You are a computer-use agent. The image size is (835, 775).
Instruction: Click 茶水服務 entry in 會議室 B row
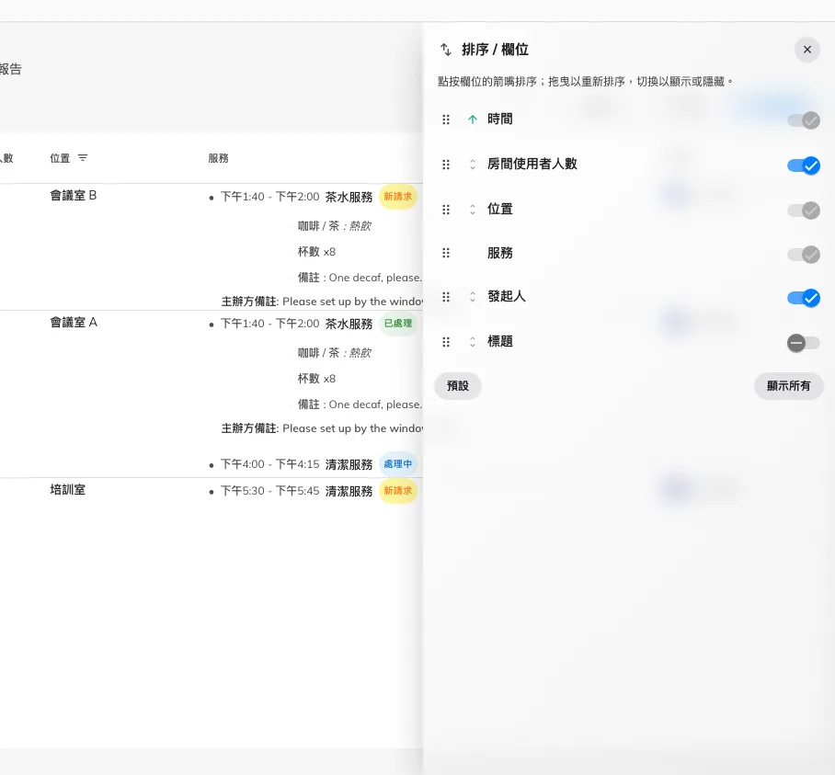coord(297,197)
